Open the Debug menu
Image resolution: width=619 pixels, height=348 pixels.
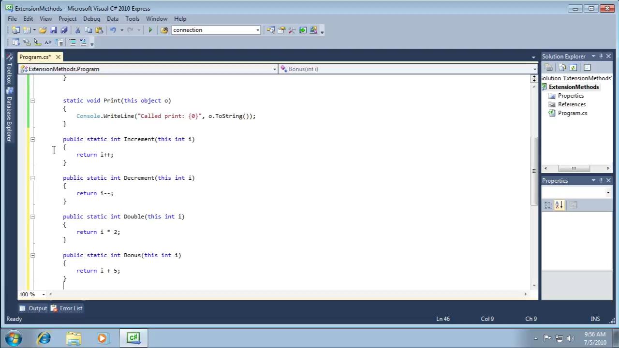(91, 19)
